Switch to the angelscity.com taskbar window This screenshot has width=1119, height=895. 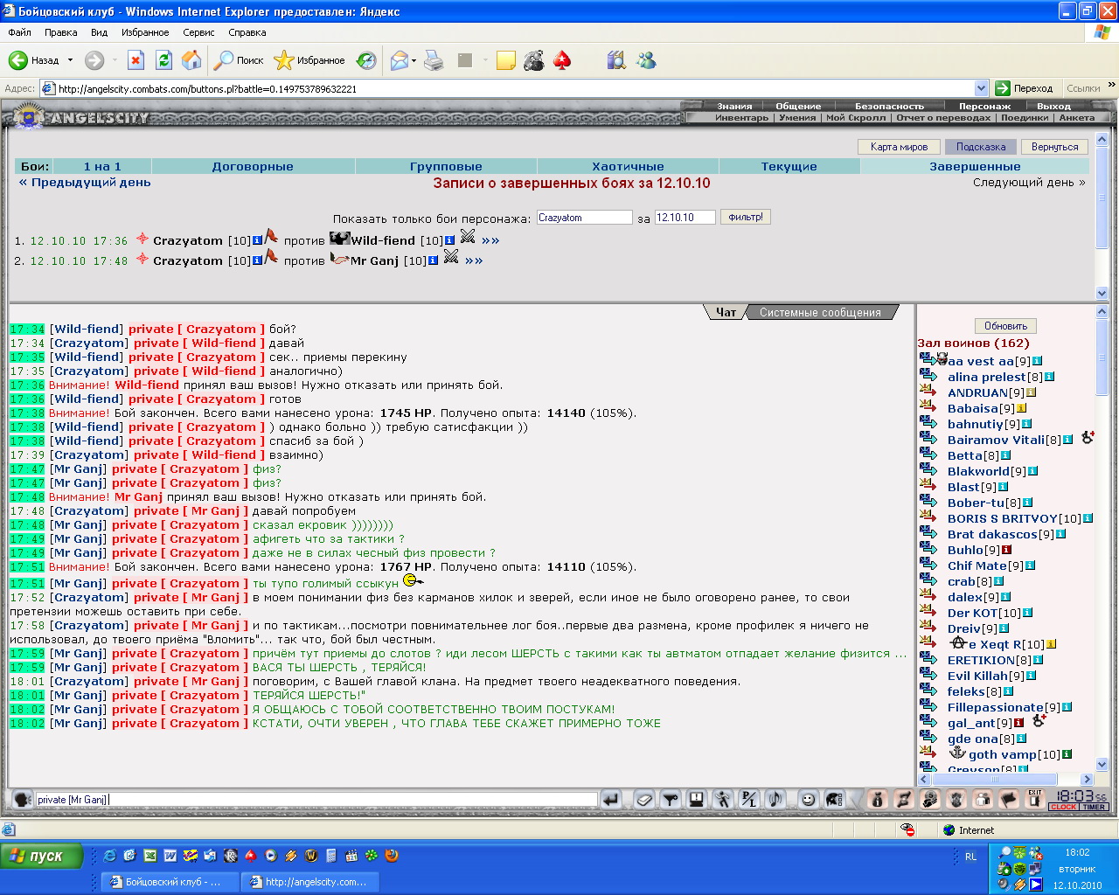(x=310, y=882)
